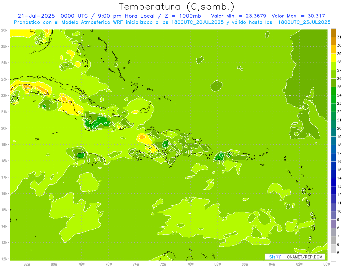This screenshot has height=268, width=347.
Task: Click the "15N" latitude axis label
Action: (x=4, y=210)
